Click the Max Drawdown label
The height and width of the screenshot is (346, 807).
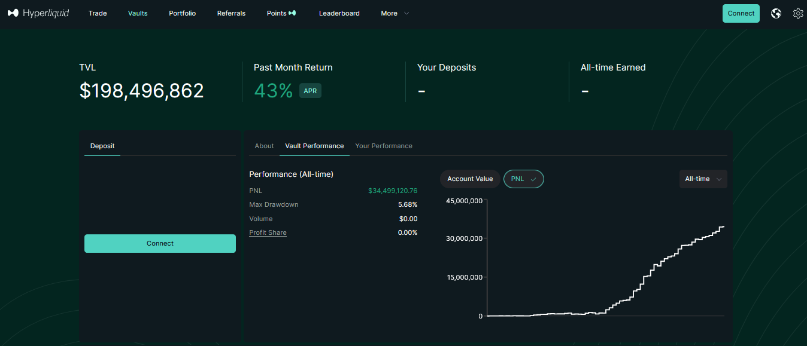(274, 204)
